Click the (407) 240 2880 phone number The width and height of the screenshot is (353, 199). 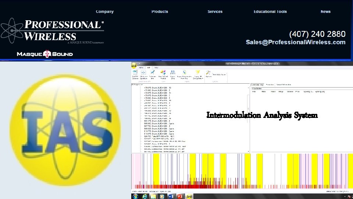(317, 34)
